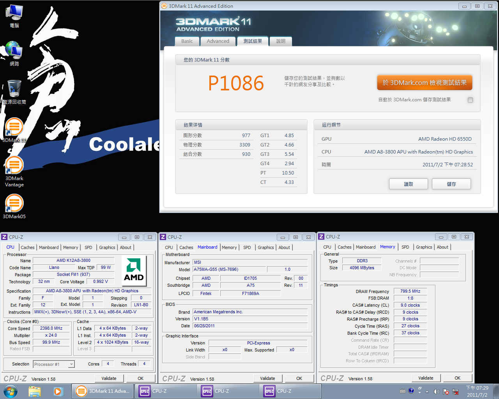
Task: Click the 3DMark 11 Adva... taskbar button
Action: tap(103, 391)
